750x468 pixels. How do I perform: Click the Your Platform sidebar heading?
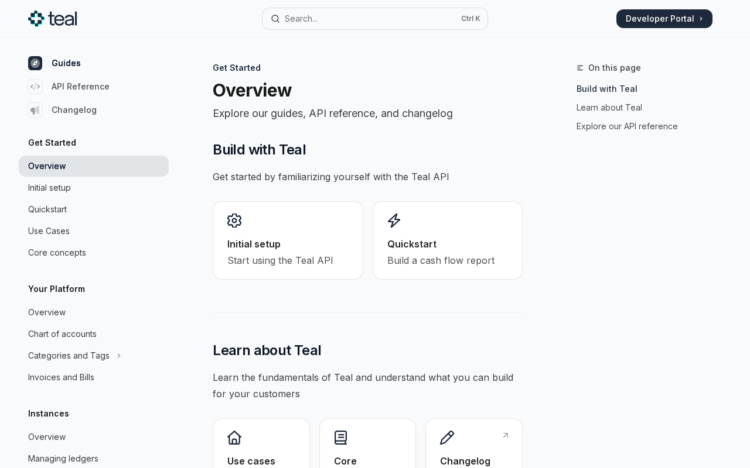pyautogui.click(x=56, y=289)
